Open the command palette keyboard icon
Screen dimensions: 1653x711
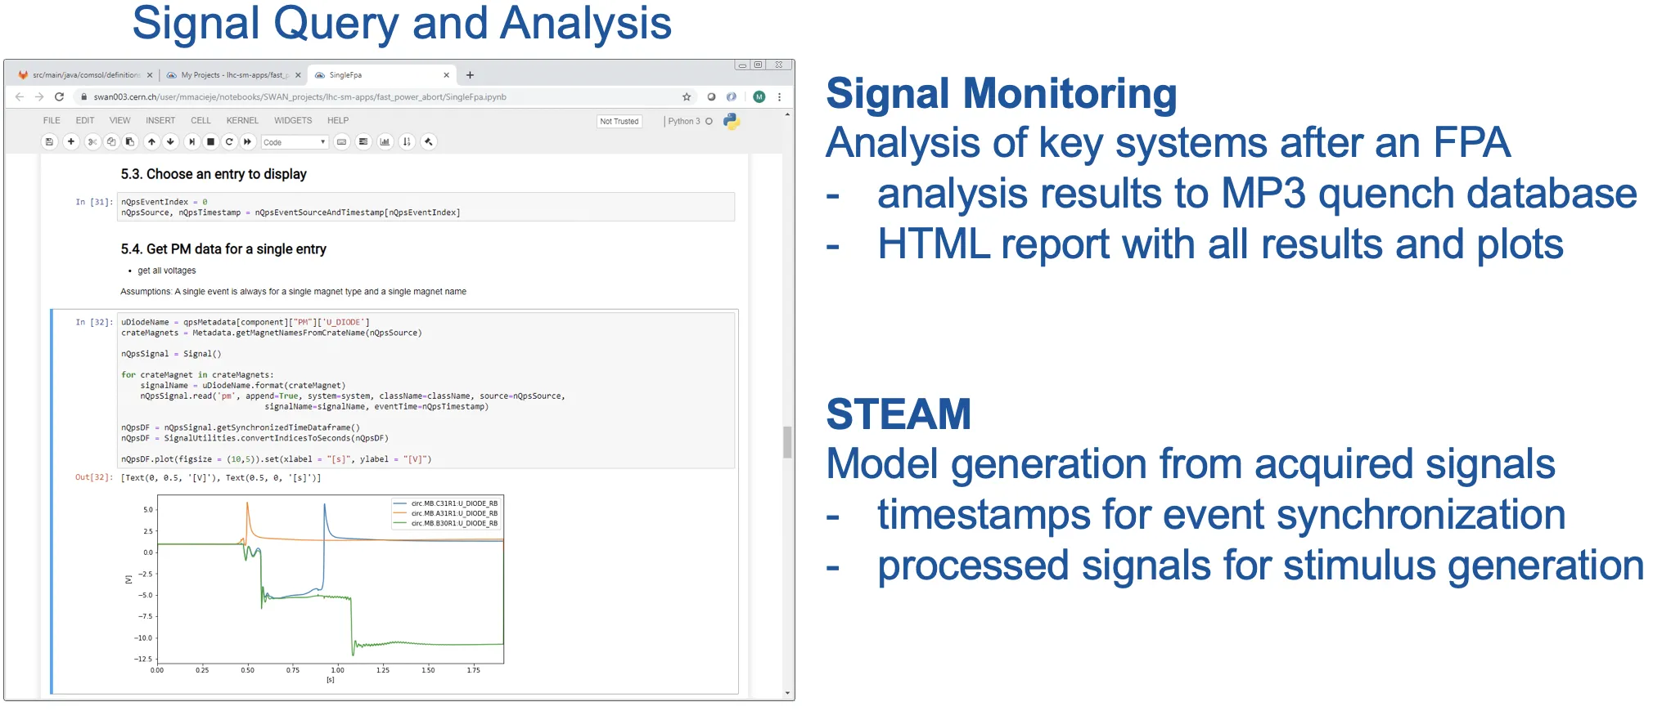(x=342, y=142)
